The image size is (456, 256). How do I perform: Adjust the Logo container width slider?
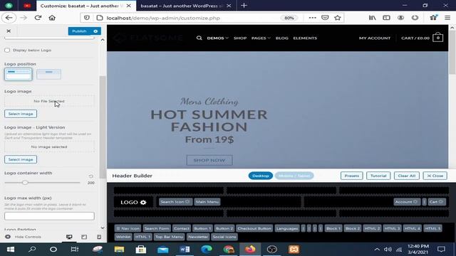25,183
